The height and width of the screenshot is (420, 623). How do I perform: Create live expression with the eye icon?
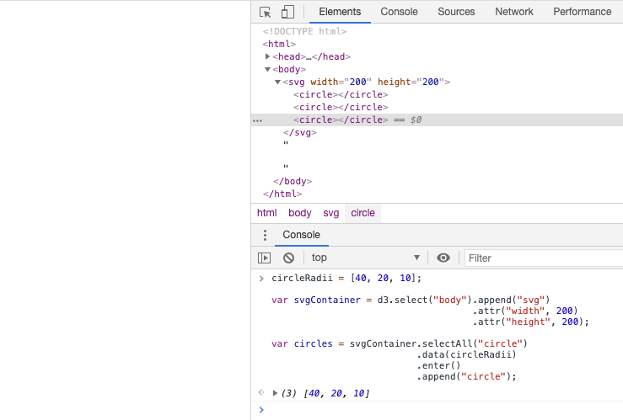[443, 258]
